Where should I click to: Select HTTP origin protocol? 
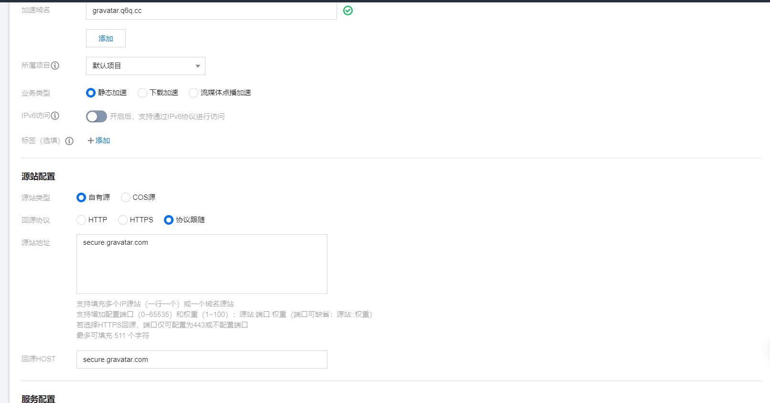pos(81,220)
